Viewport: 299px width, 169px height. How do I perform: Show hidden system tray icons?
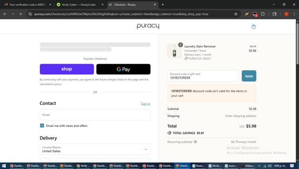coord(259,166)
